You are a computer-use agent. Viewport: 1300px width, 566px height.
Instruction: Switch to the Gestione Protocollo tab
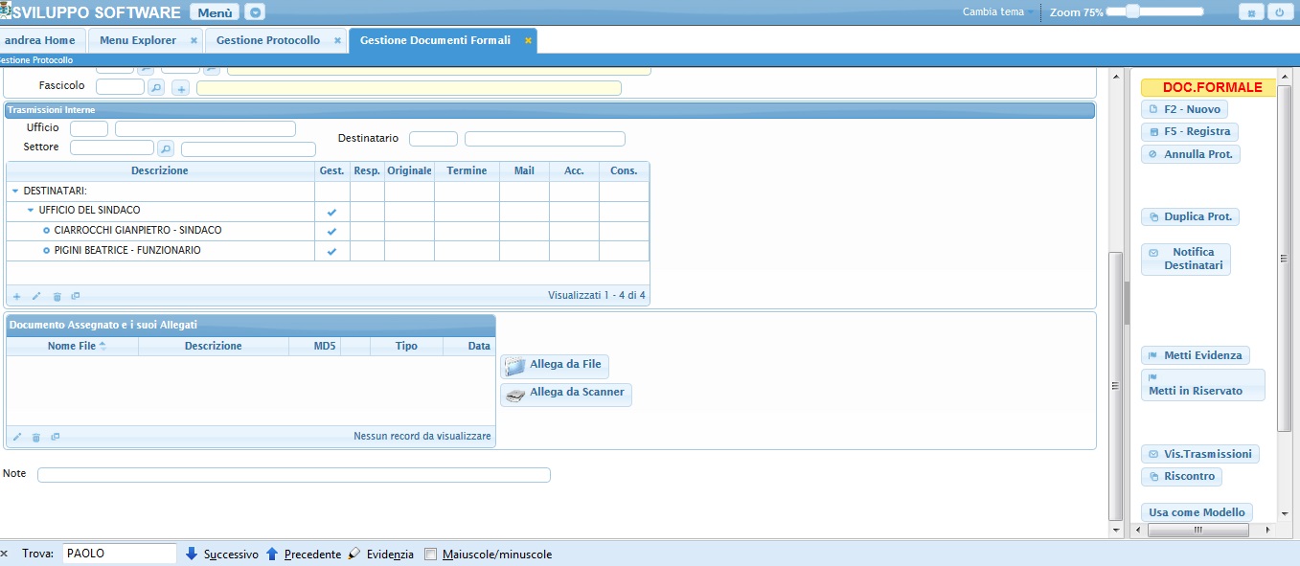[267, 40]
